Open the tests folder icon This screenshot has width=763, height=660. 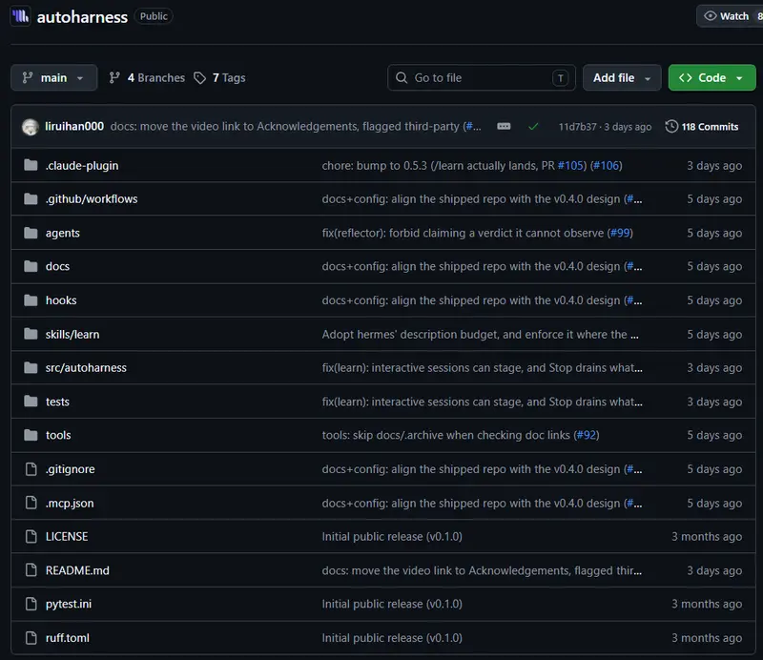point(31,402)
